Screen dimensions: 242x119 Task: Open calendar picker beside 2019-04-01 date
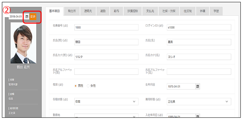27,16
